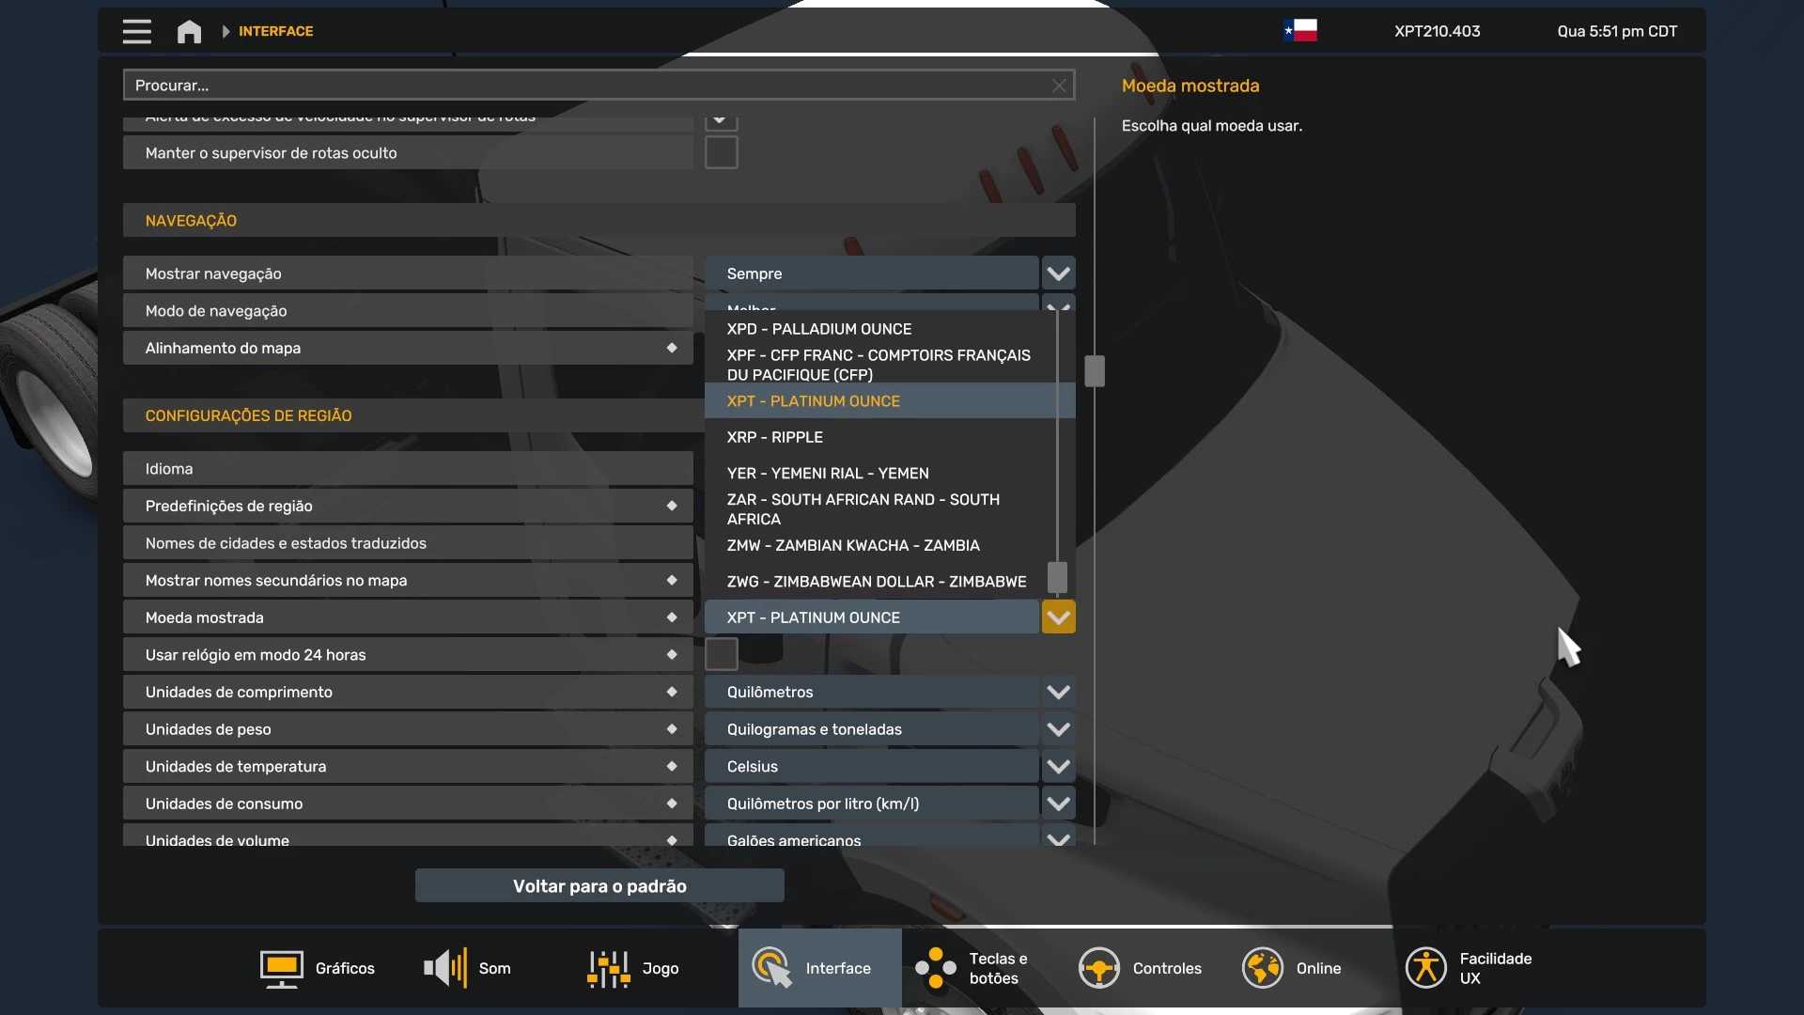Select XRP - RIPPLE from currency list

click(774, 437)
